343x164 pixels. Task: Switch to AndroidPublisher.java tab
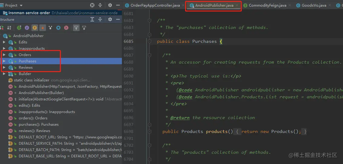tap(214, 5)
